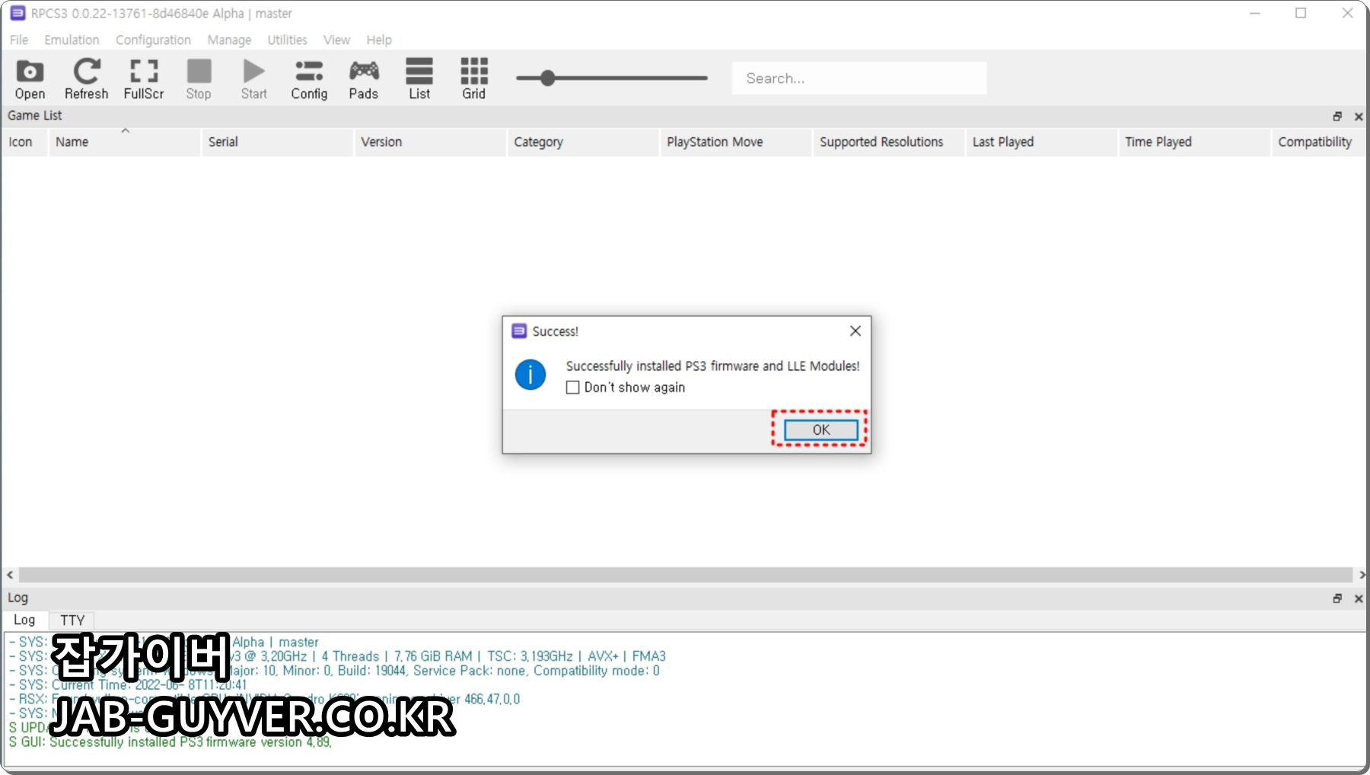
Task: Open the File menu
Action: tap(19, 40)
